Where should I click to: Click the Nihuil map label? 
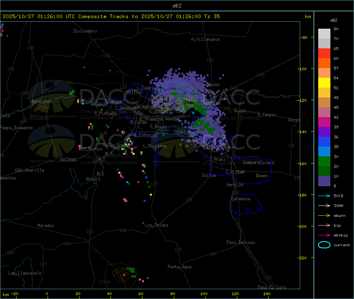(x=93, y=179)
